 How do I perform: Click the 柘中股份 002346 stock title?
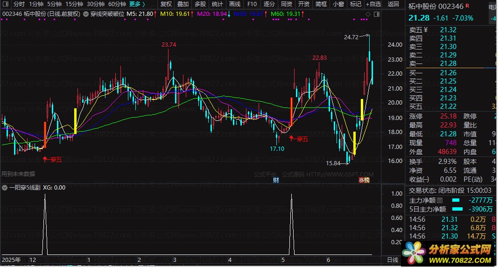[x=436, y=7]
